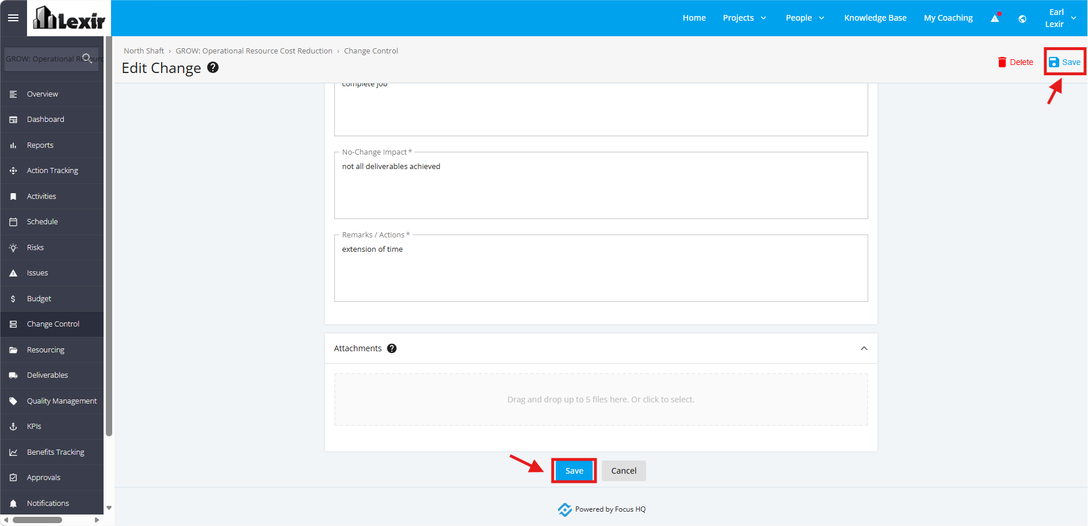The height and width of the screenshot is (526, 1088).
Task: Click the Lexir logo
Action: (69, 18)
